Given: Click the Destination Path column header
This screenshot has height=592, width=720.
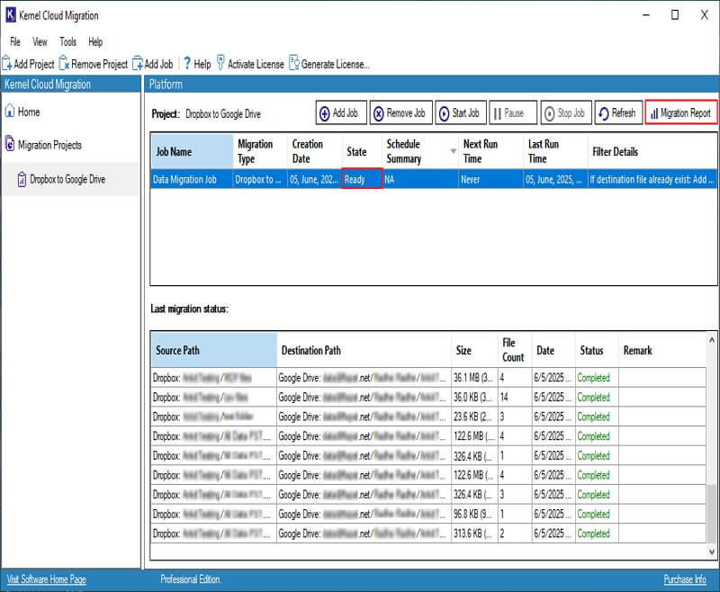Looking at the screenshot, I should [x=364, y=350].
